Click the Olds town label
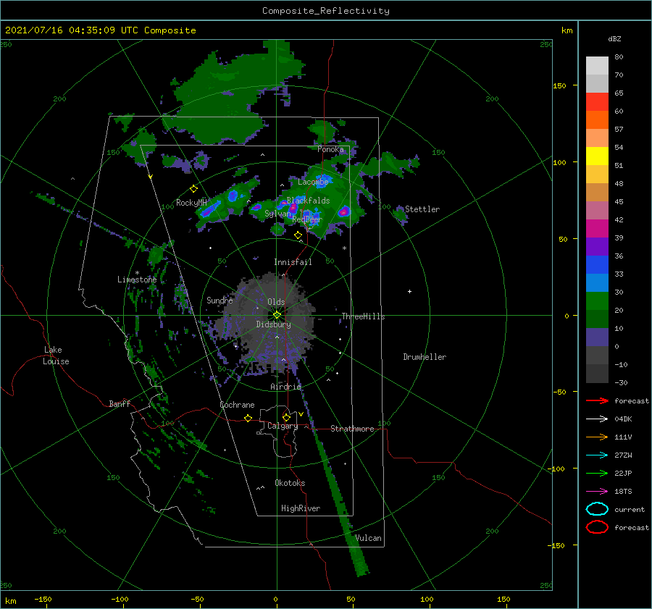This screenshot has height=609, width=652. click(276, 302)
